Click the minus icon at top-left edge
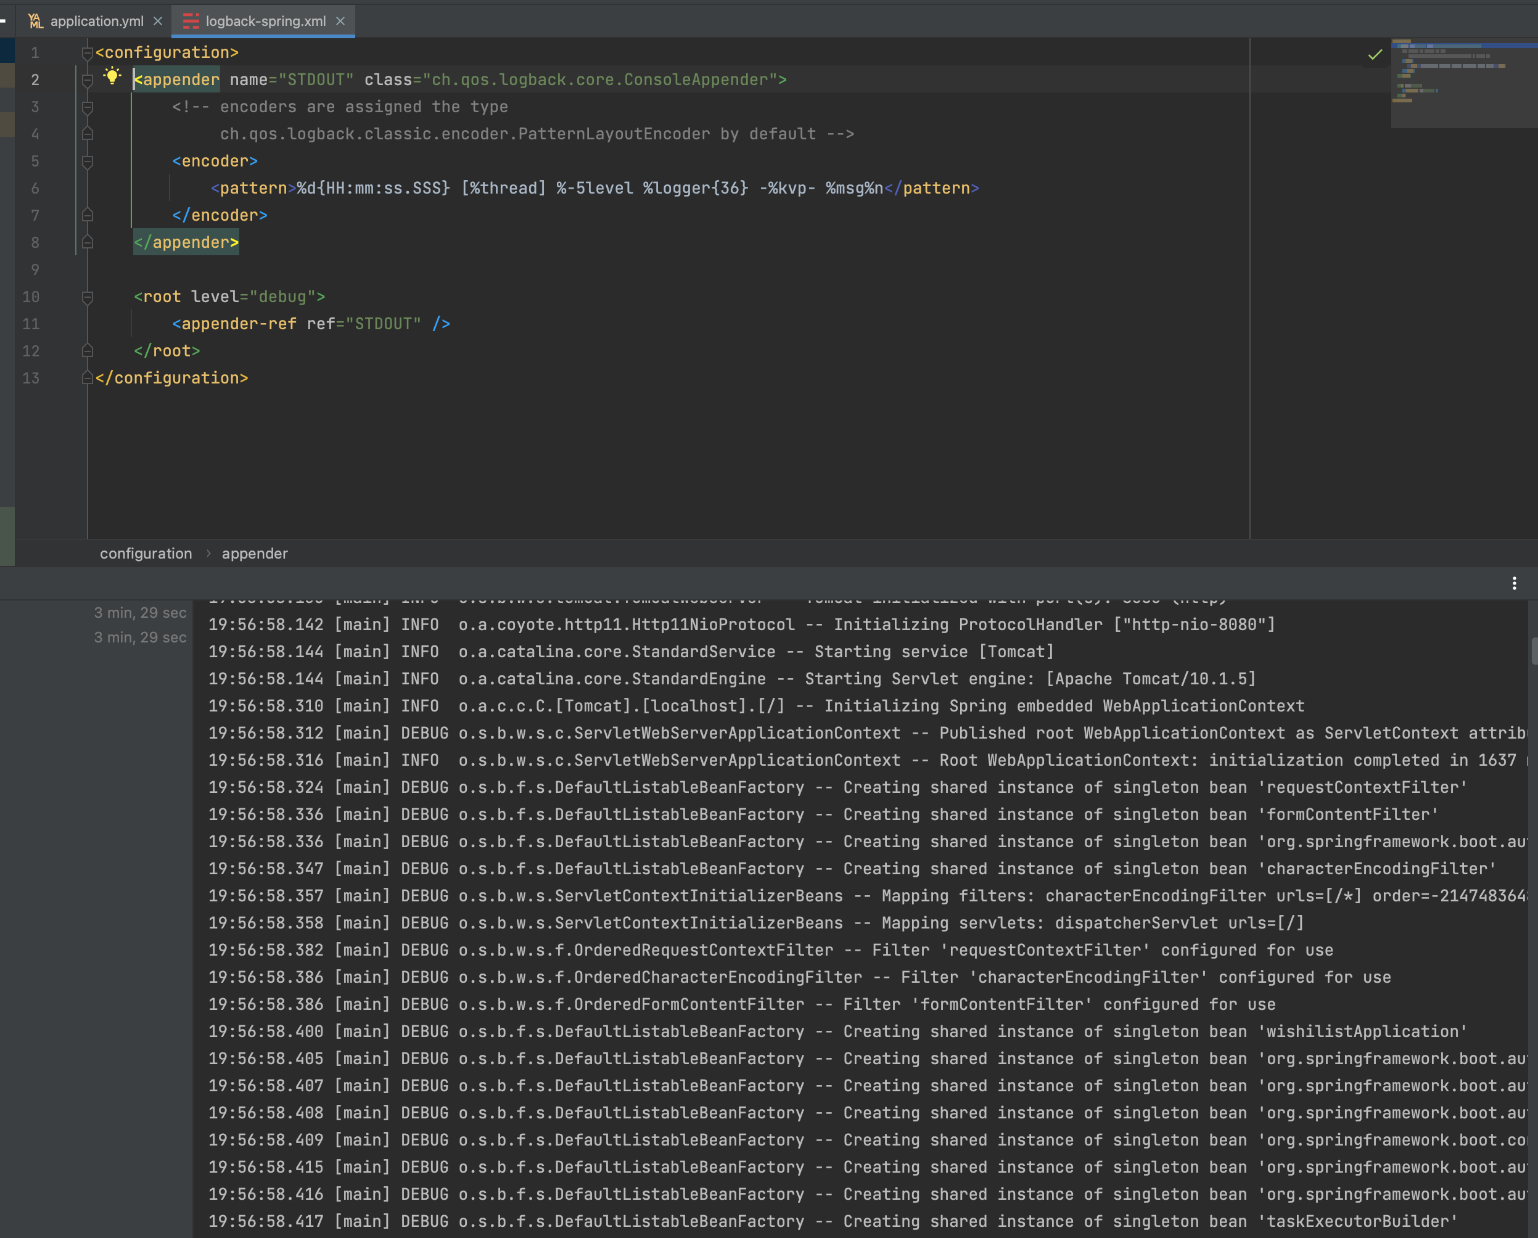Viewport: 1538px width, 1238px height. [3, 21]
